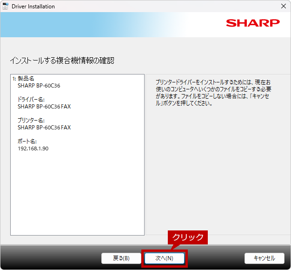Click the SHARP BP-60C36 FAX value under プリンター名
Image resolution: width=291 pixels, height=270 pixels.
(x=44, y=128)
